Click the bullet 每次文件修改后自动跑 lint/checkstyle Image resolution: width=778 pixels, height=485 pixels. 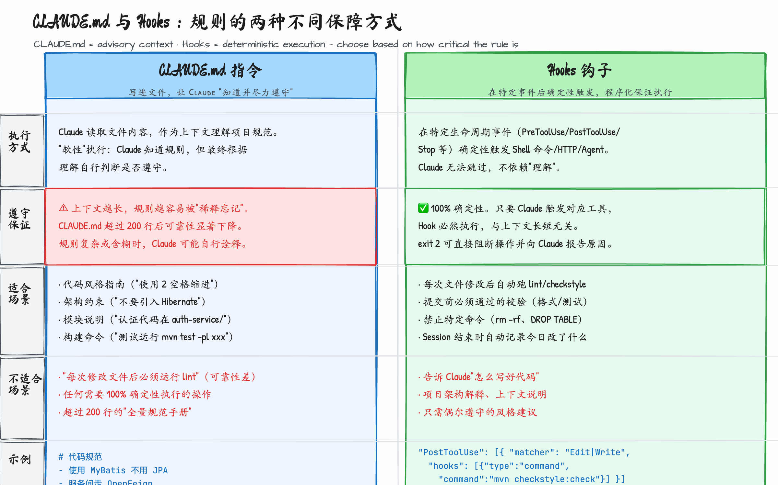click(x=502, y=284)
